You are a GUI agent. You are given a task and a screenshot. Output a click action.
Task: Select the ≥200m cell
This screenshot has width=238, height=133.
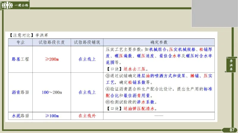point(51,59)
